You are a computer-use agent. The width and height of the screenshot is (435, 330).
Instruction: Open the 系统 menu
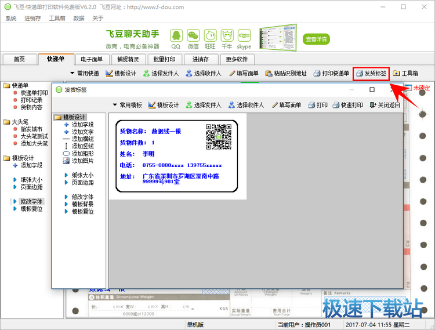pos(11,19)
